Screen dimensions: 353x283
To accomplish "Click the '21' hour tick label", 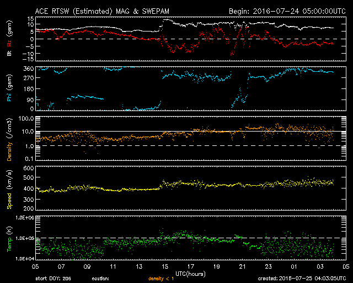I will (243, 266).
